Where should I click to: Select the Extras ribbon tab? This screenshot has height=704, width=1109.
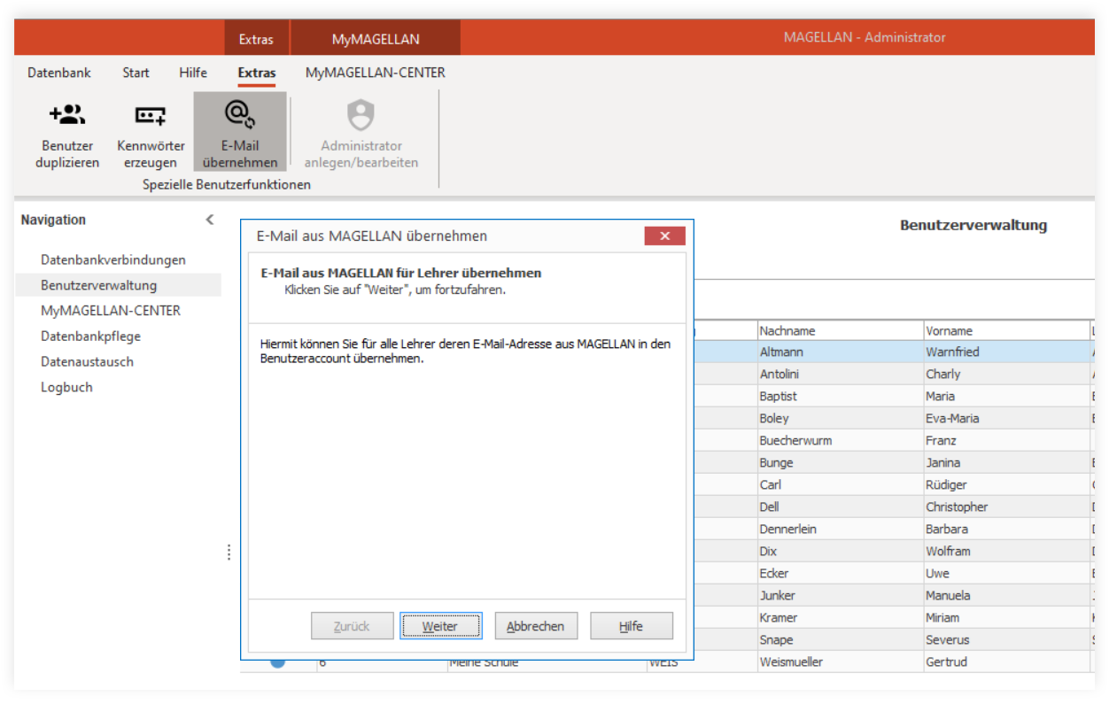click(257, 73)
